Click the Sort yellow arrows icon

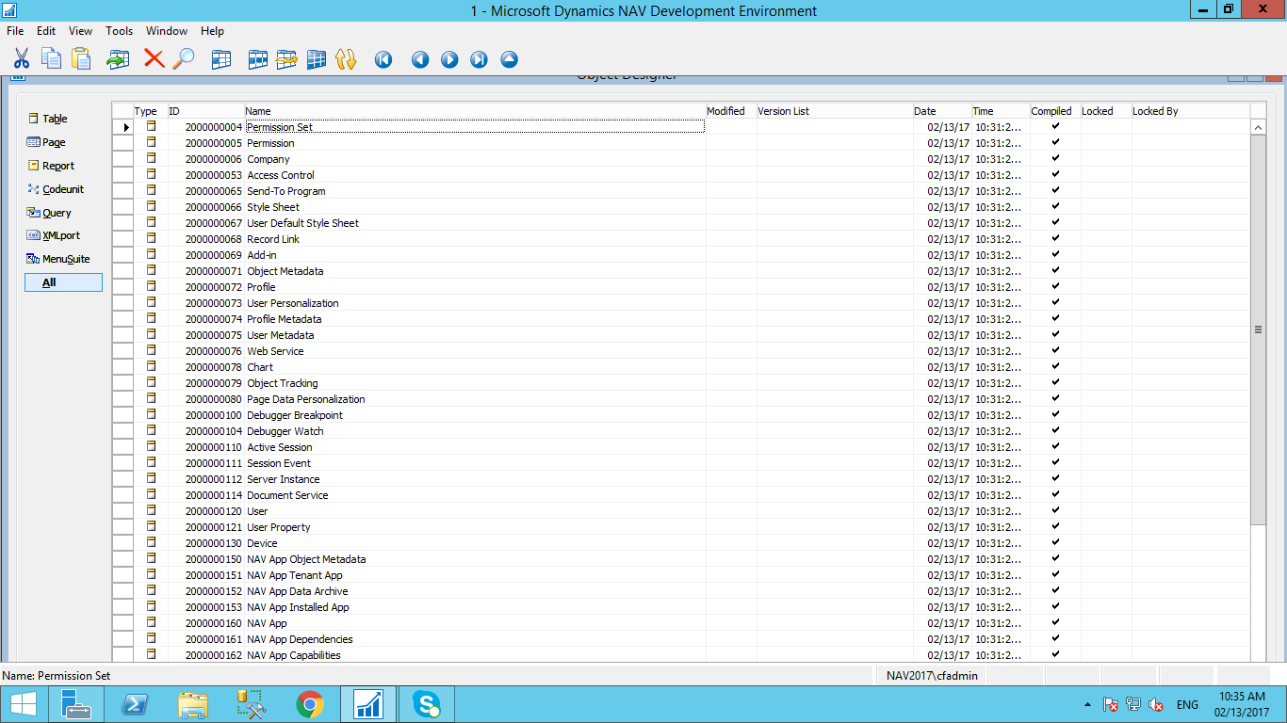(x=346, y=59)
